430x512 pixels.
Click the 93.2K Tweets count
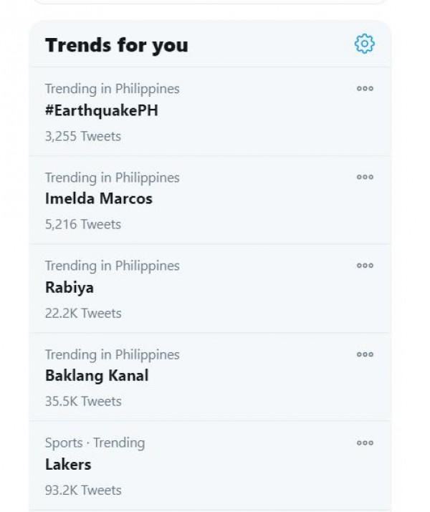(x=83, y=490)
